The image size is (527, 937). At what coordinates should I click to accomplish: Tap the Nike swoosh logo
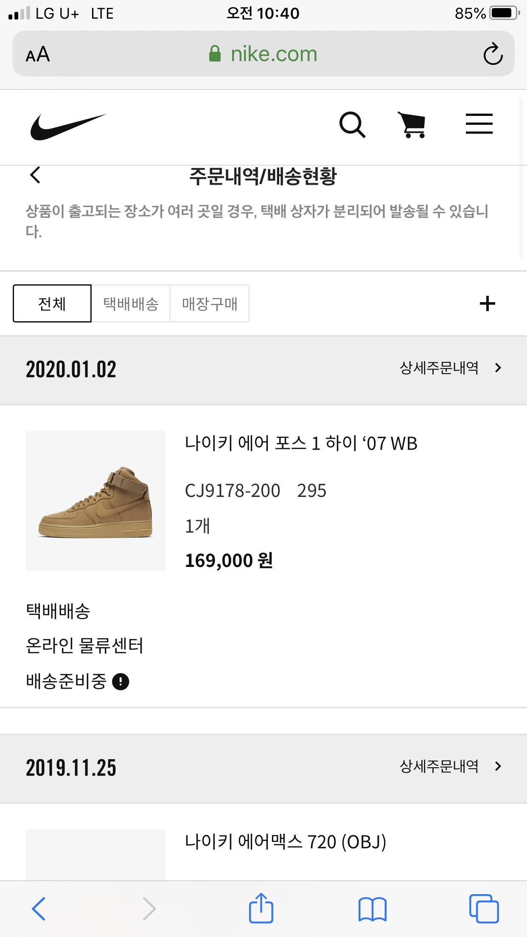click(68, 126)
